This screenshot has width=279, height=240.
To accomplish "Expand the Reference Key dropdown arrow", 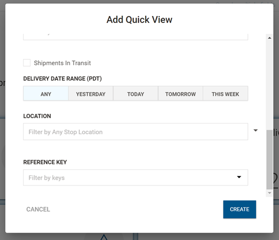I will 239,177.
